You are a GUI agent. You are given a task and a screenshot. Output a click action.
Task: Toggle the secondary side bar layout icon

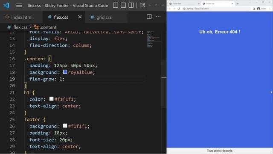point(131,5)
